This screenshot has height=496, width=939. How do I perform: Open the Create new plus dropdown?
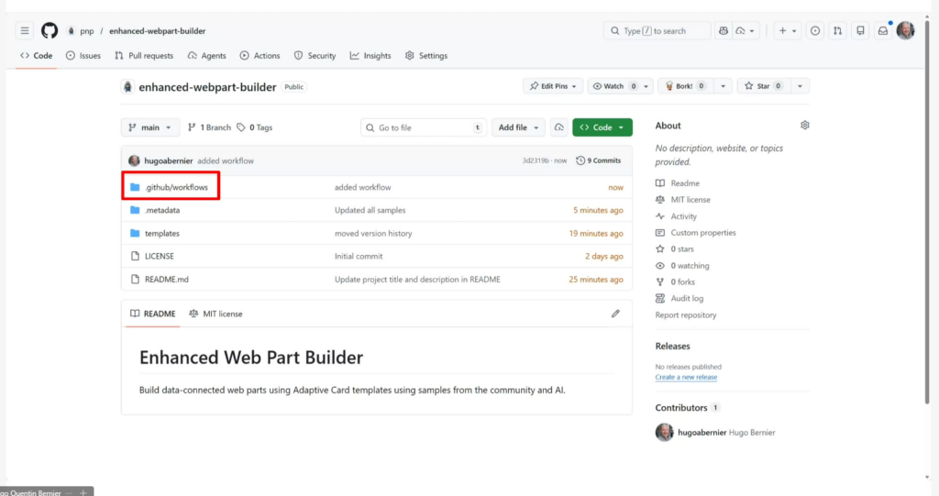click(x=787, y=30)
